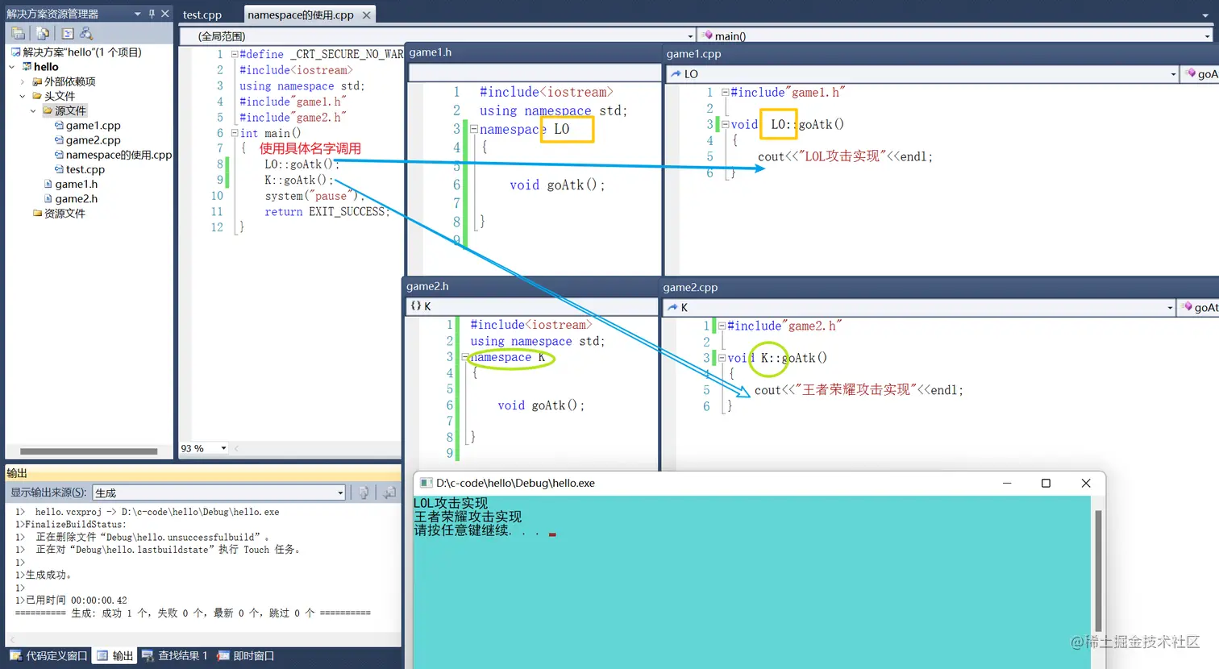The height and width of the screenshot is (669, 1219).
Task: Collapse the #include line fold in game1.cpp
Action: coord(725,93)
